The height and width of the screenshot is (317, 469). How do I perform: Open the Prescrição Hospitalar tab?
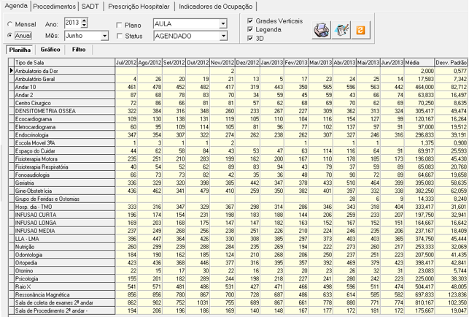tap(139, 7)
